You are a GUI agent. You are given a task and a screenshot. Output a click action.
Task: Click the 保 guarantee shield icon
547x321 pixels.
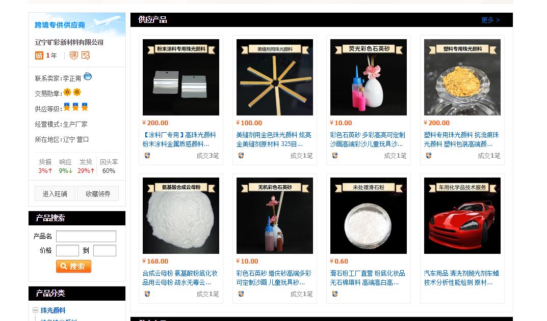coord(73,55)
